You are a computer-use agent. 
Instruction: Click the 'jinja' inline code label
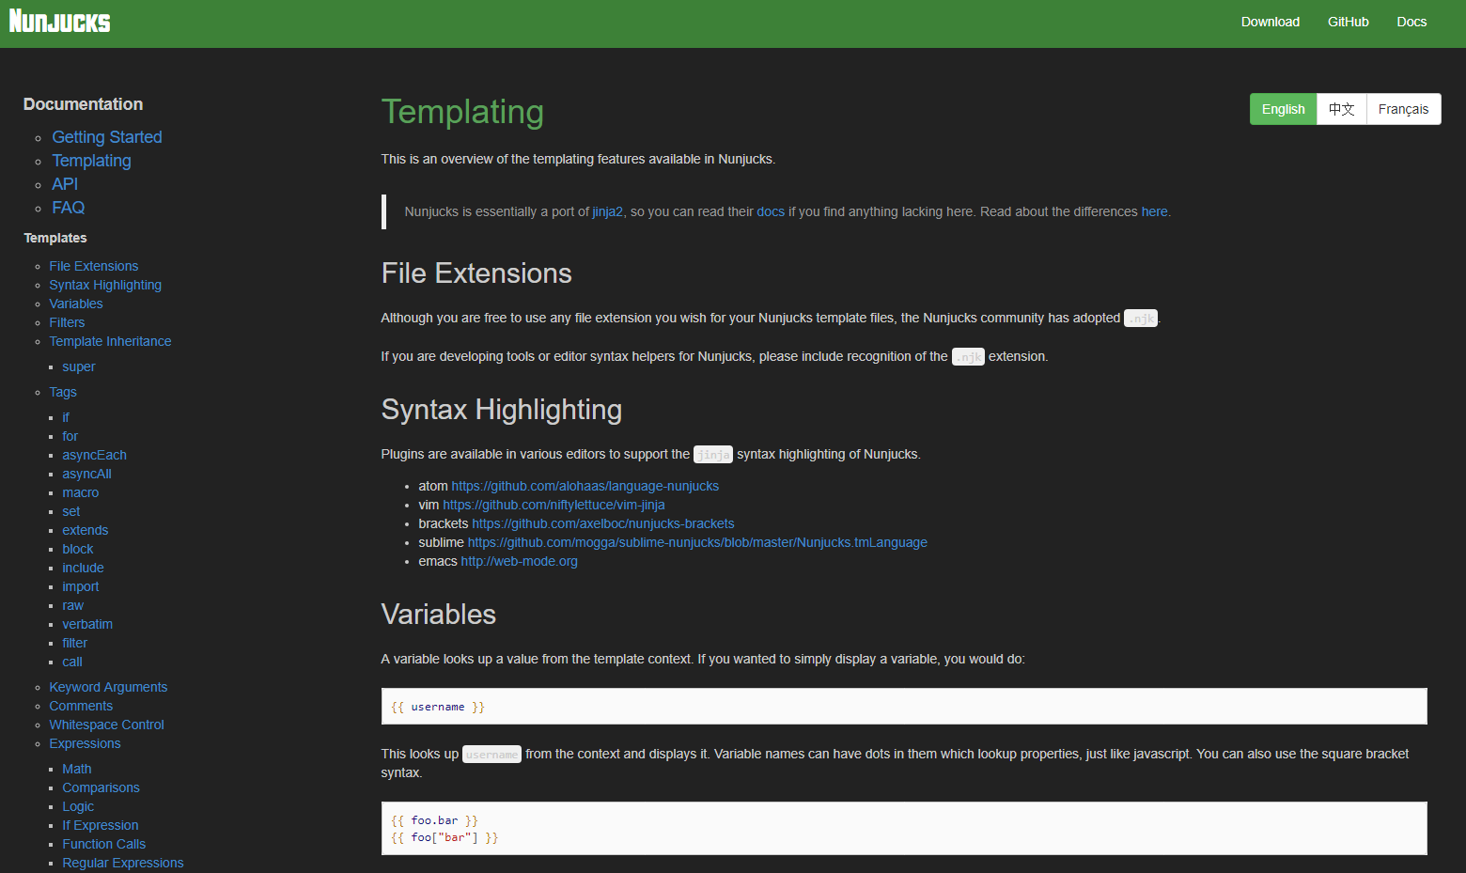[x=713, y=455]
